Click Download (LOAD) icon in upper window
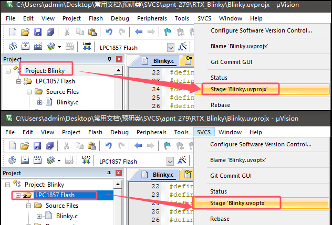This screenshot has height=225, width=332. [x=87, y=47]
